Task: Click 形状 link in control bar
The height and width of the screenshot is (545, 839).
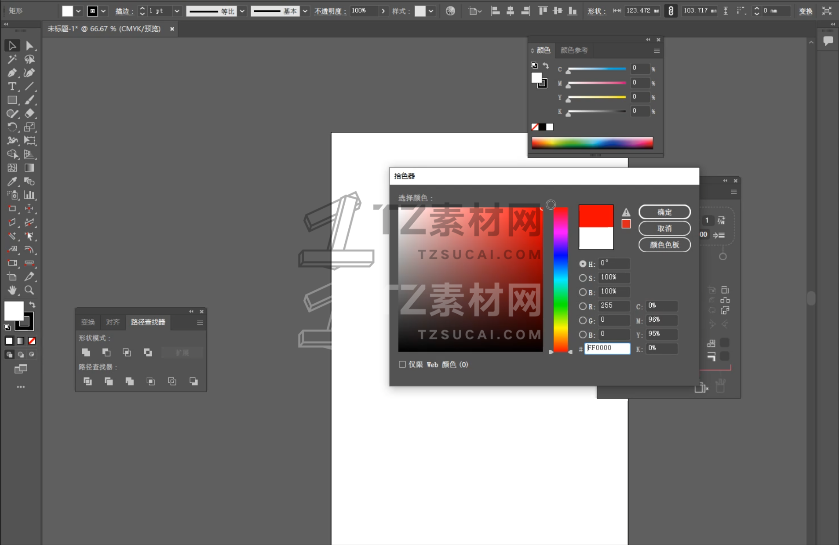Action: 597,11
